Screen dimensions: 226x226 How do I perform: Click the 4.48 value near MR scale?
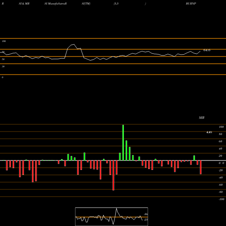(x=209, y=132)
